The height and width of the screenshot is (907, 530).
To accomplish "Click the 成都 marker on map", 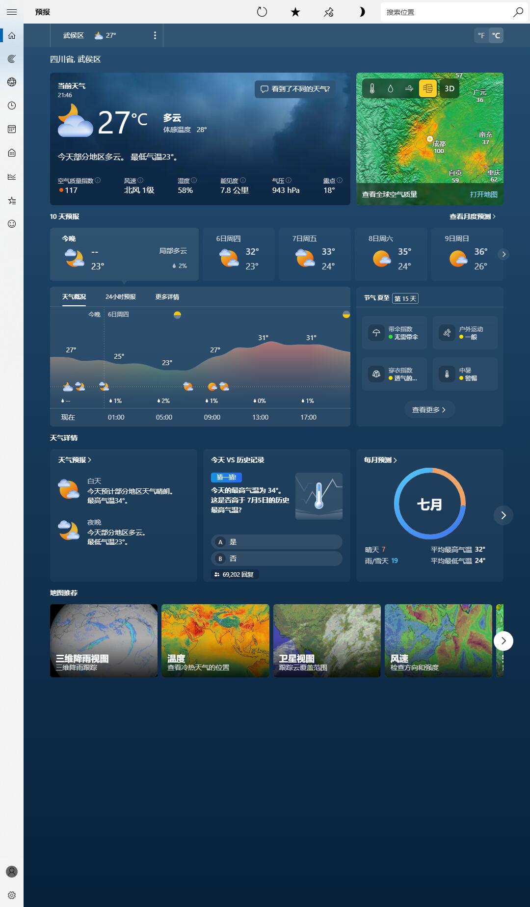I will pos(430,139).
